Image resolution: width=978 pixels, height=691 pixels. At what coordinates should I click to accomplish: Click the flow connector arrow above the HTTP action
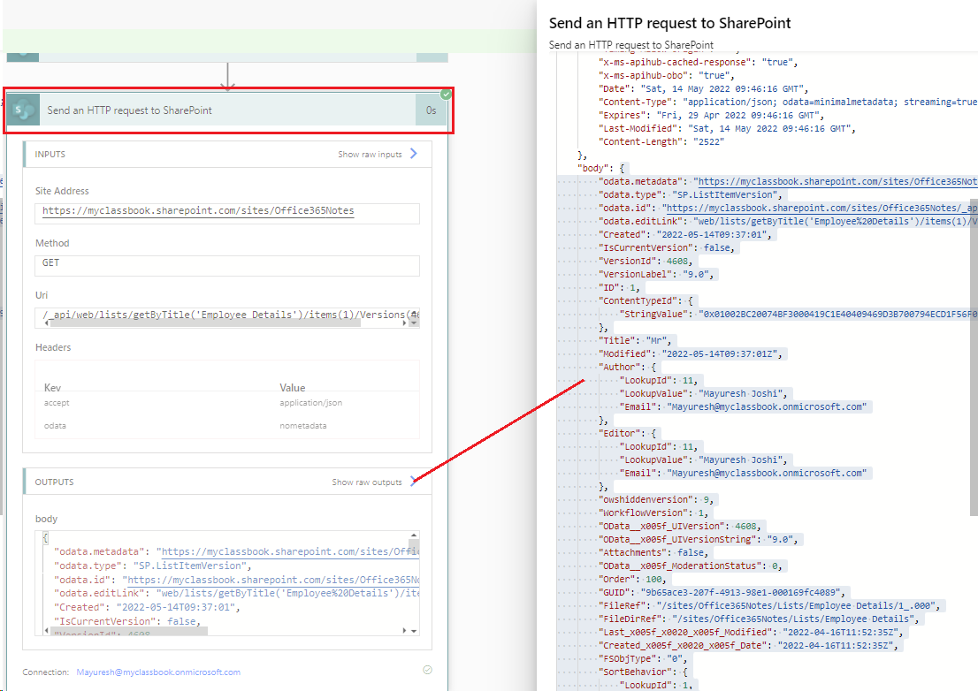tap(228, 75)
